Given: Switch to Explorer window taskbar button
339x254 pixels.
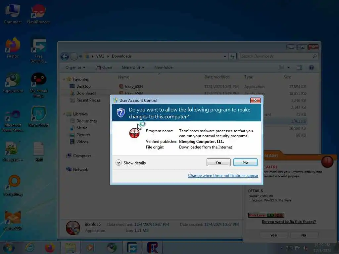Looking at the screenshot, I should click(71, 247).
